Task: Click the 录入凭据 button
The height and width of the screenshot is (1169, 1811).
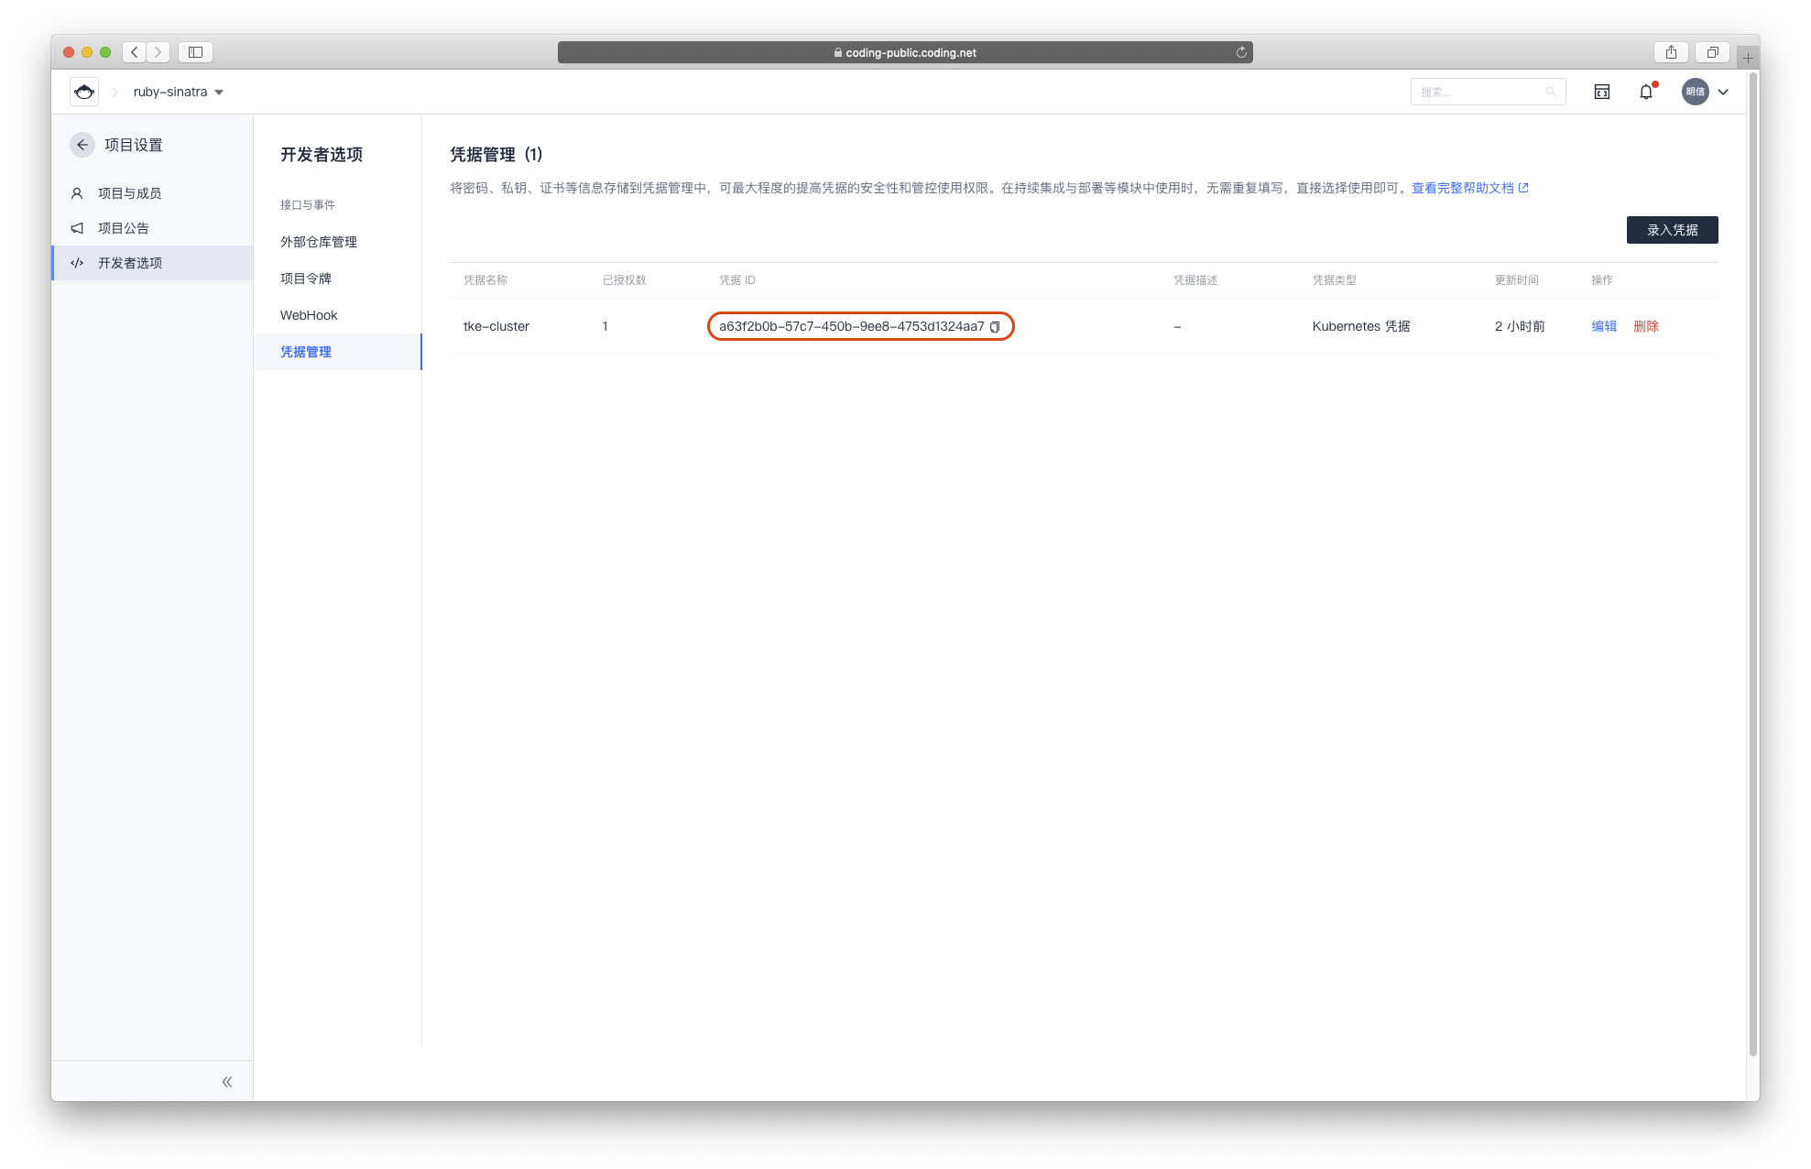Action: (1672, 230)
